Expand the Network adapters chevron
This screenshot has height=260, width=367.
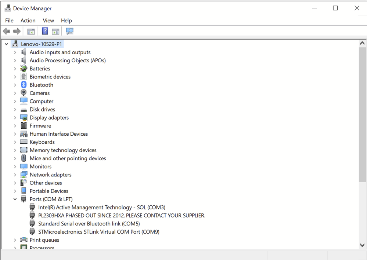tap(15, 175)
